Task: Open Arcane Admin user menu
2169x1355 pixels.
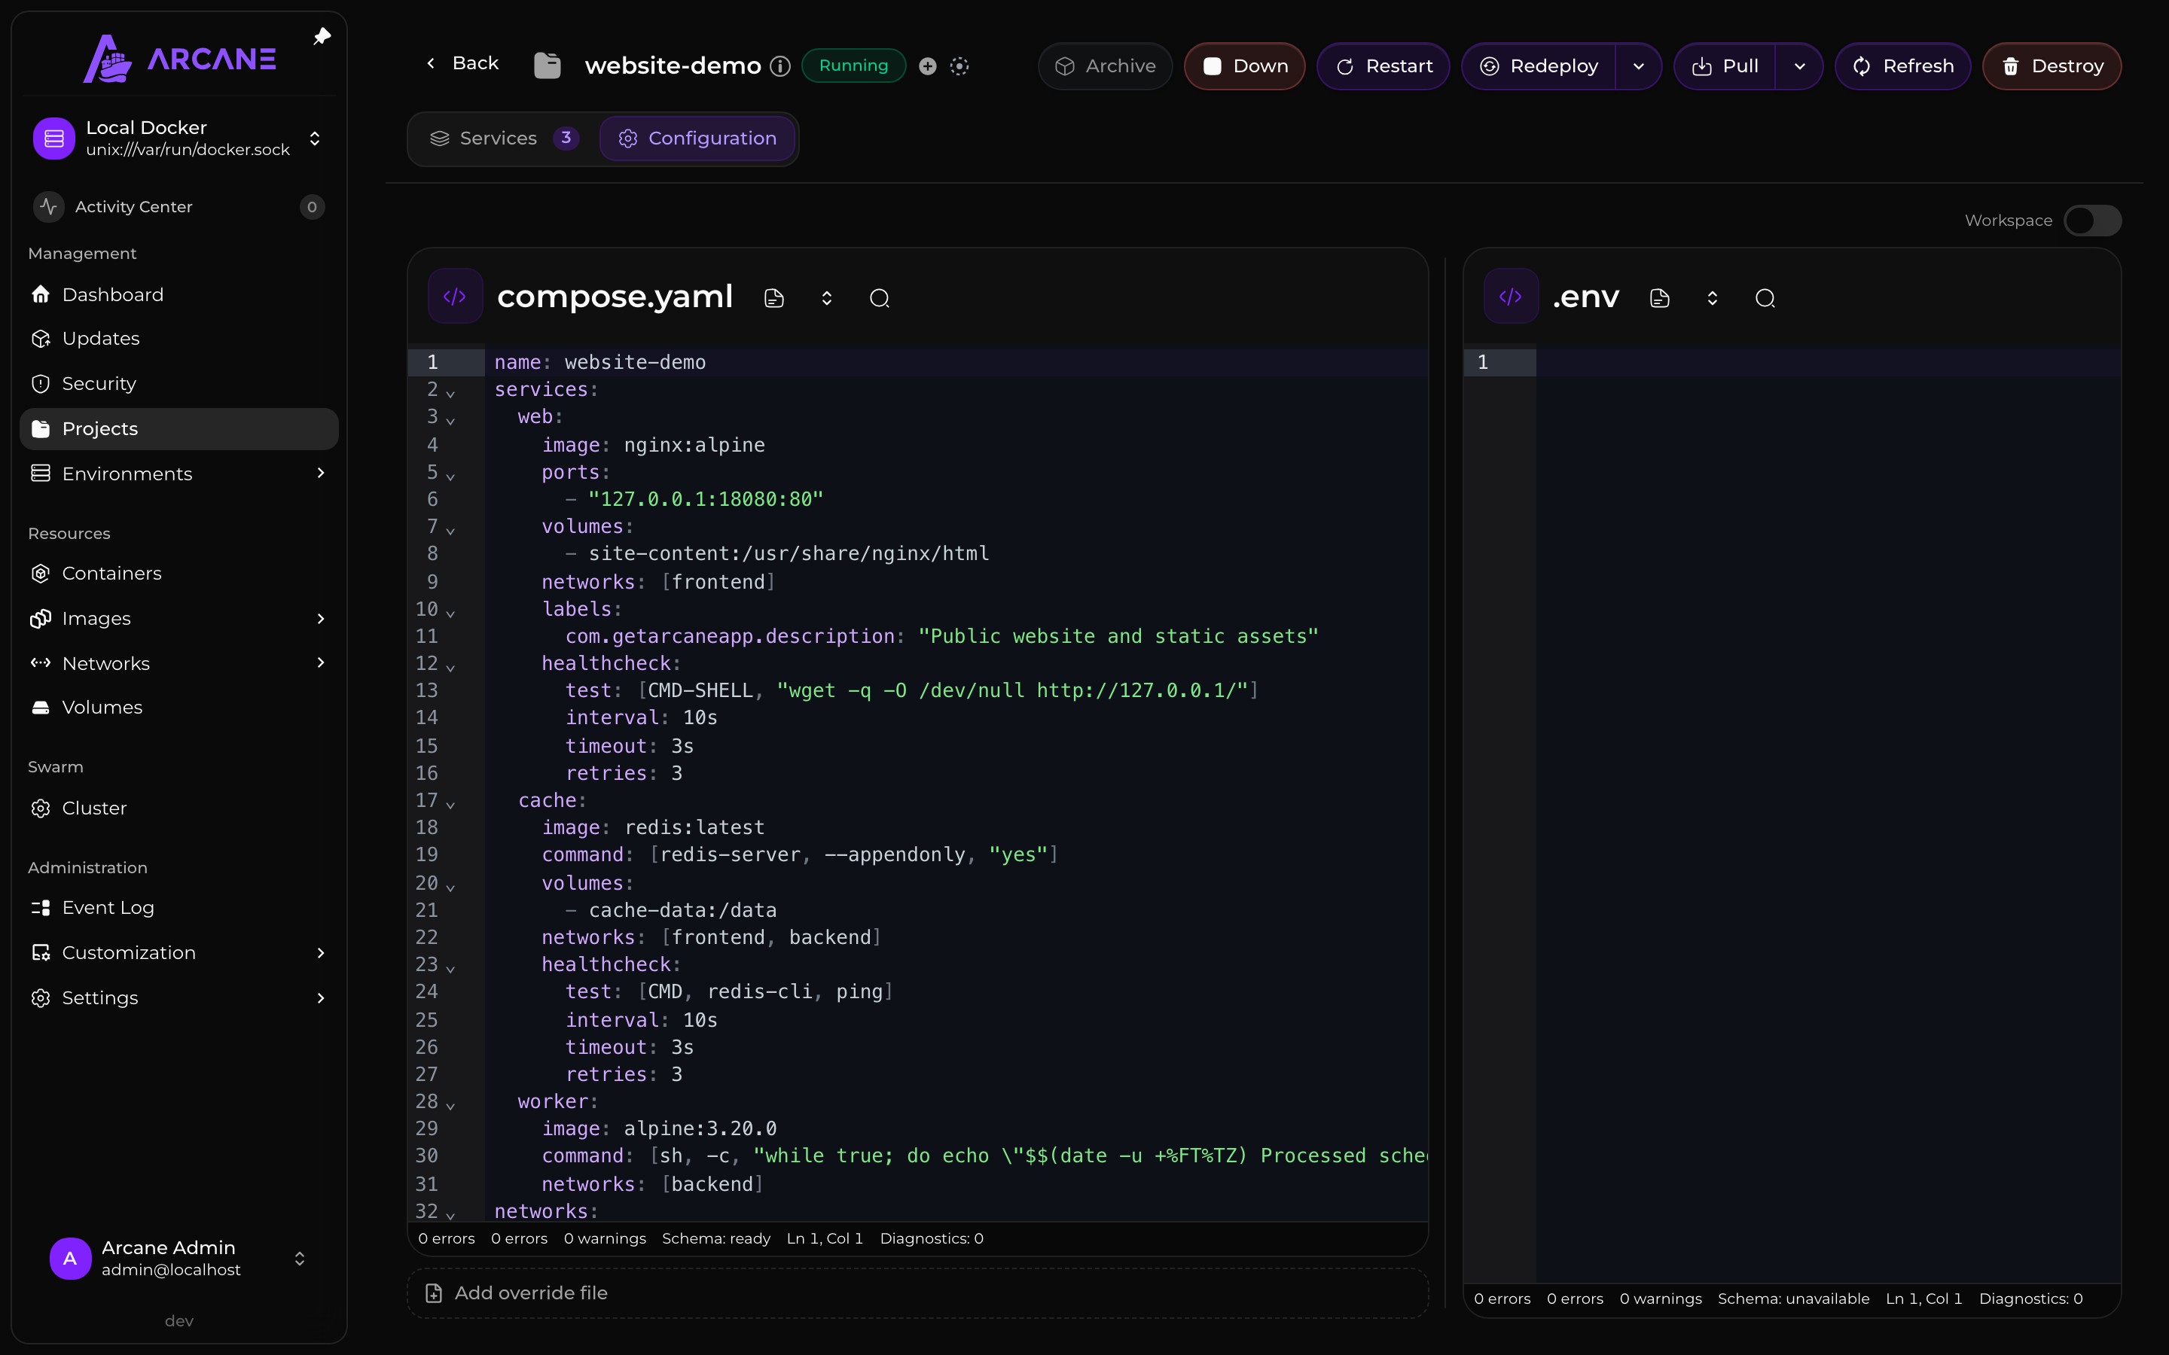Action: pyautogui.click(x=179, y=1258)
